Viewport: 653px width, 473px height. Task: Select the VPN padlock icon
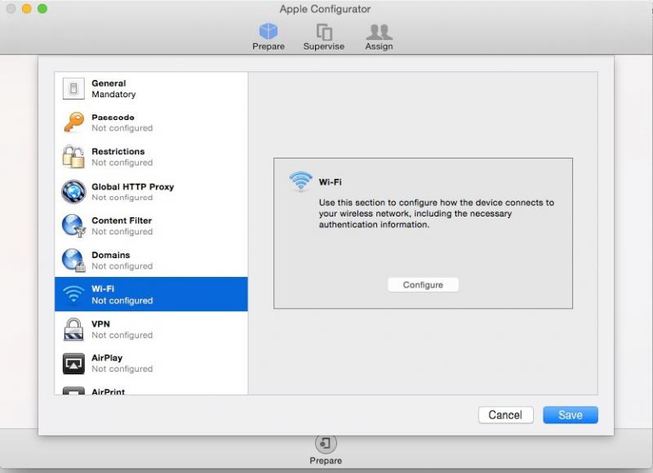point(73,329)
